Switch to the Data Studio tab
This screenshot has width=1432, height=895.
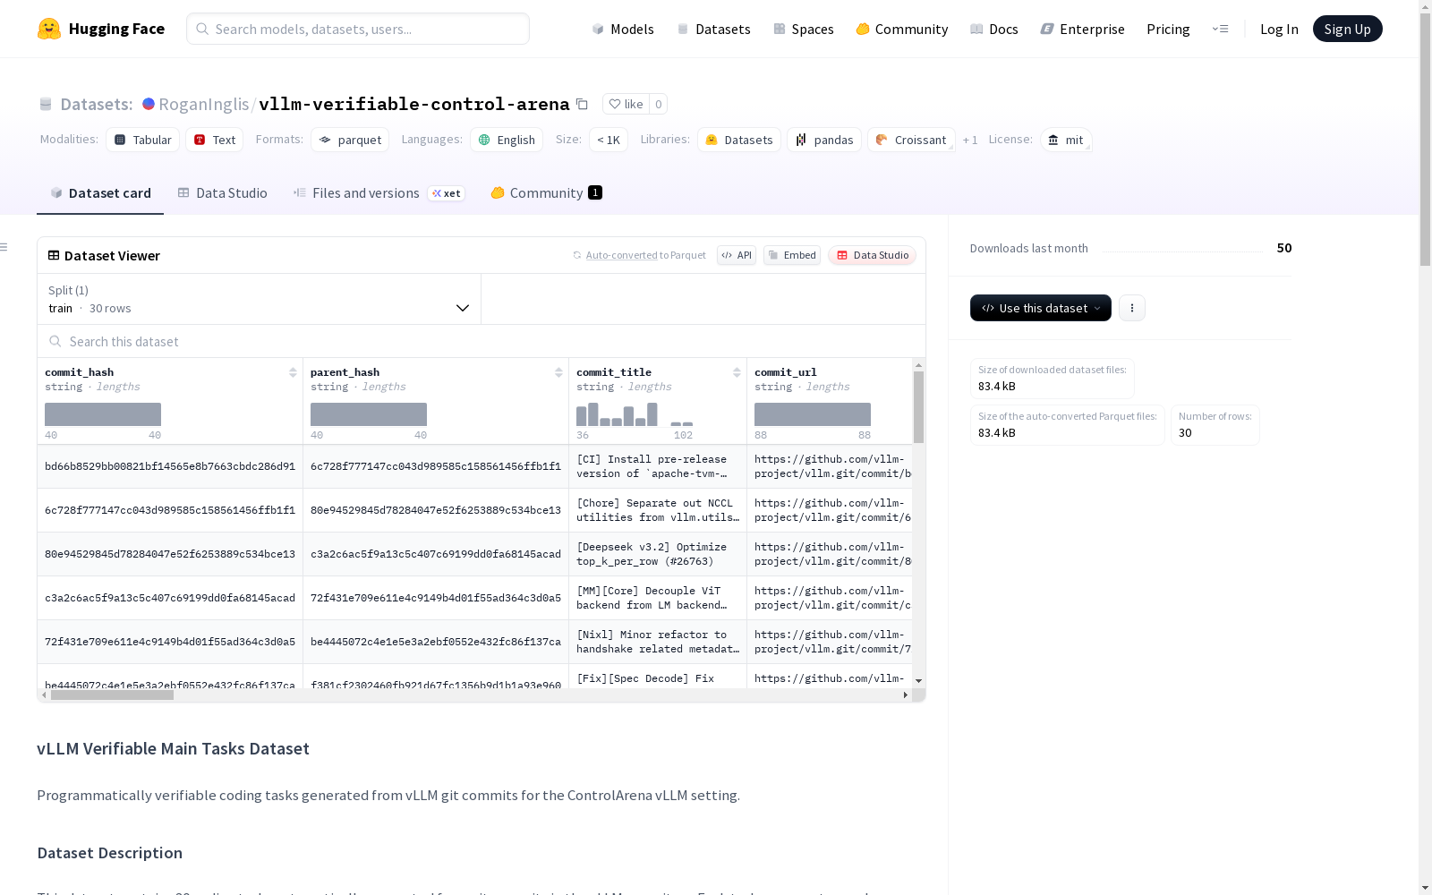pos(222,192)
